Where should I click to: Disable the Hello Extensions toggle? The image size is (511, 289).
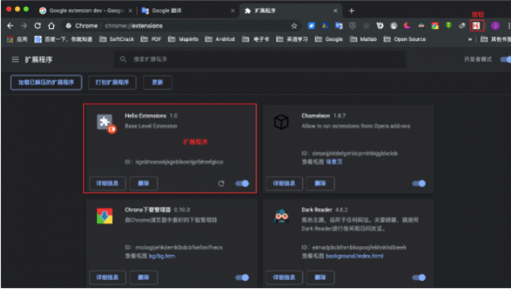[242, 183]
